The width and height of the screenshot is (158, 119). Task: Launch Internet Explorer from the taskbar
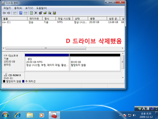[18, 115]
